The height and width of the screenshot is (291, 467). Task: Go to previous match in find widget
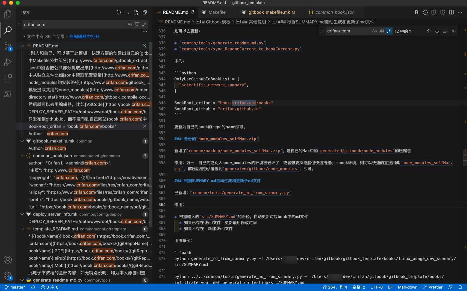point(429,31)
